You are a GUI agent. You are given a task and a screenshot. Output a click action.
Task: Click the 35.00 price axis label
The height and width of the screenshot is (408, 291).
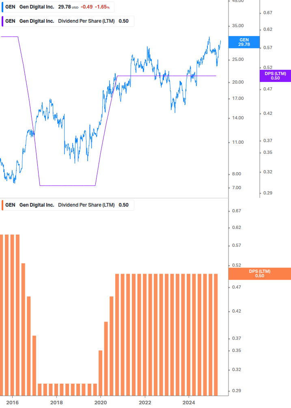[238, 26]
